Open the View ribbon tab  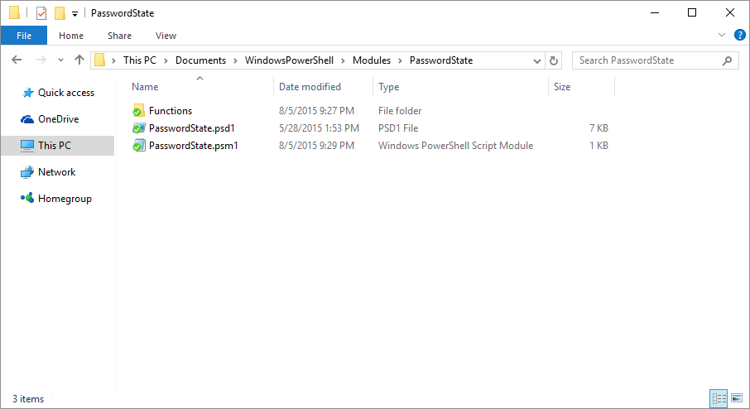click(x=166, y=36)
